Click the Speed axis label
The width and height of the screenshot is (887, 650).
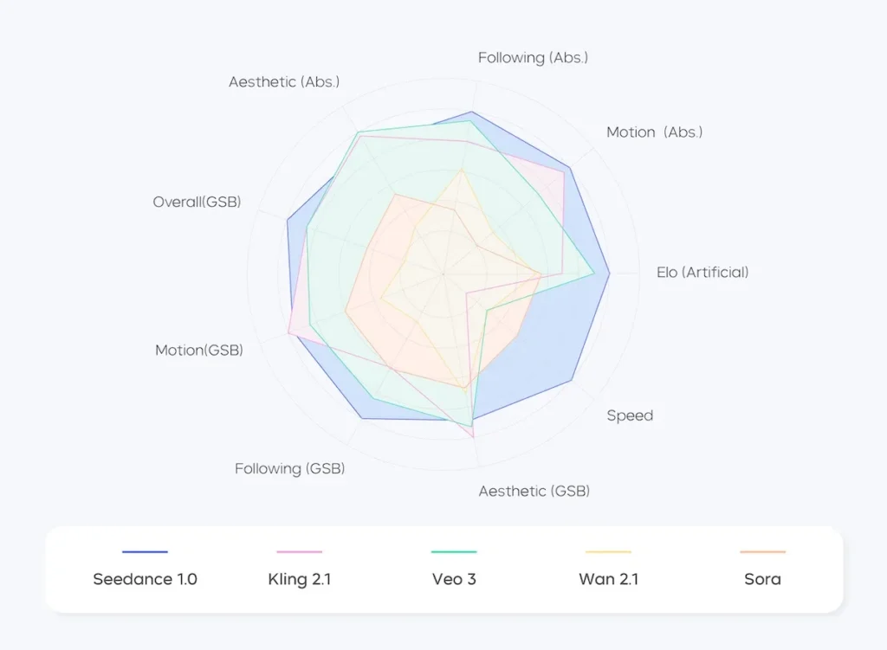(x=630, y=415)
